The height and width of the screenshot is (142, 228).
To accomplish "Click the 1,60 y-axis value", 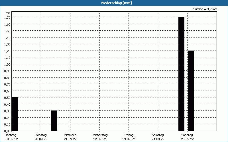I will 7,24.
